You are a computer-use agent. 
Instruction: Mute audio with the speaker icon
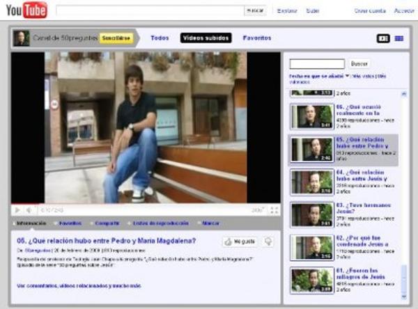point(29,210)
